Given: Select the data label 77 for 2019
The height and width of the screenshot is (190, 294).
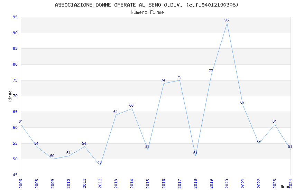Looking at the screenshot, I should 211,71.
